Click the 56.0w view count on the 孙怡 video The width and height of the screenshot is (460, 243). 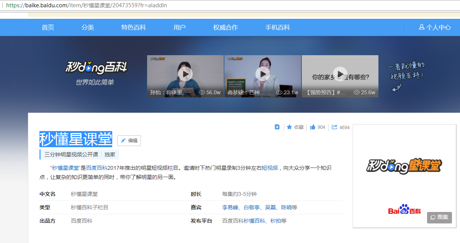click(x=210, y=92)
